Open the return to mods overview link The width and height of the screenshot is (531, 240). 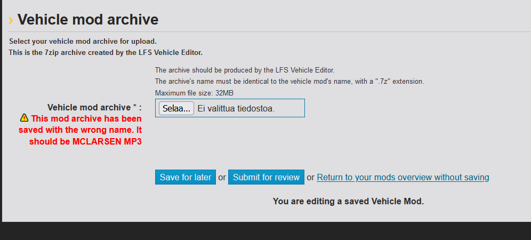[x=403, y=177]
